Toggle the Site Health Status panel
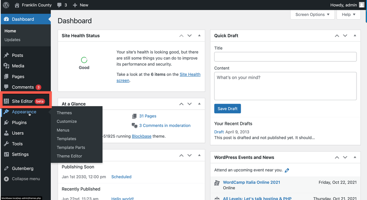 pyautogui.click(x=199, y=36)
